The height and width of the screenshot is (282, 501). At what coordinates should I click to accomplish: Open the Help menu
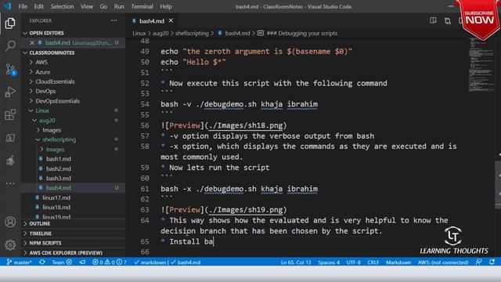point(166,6)
